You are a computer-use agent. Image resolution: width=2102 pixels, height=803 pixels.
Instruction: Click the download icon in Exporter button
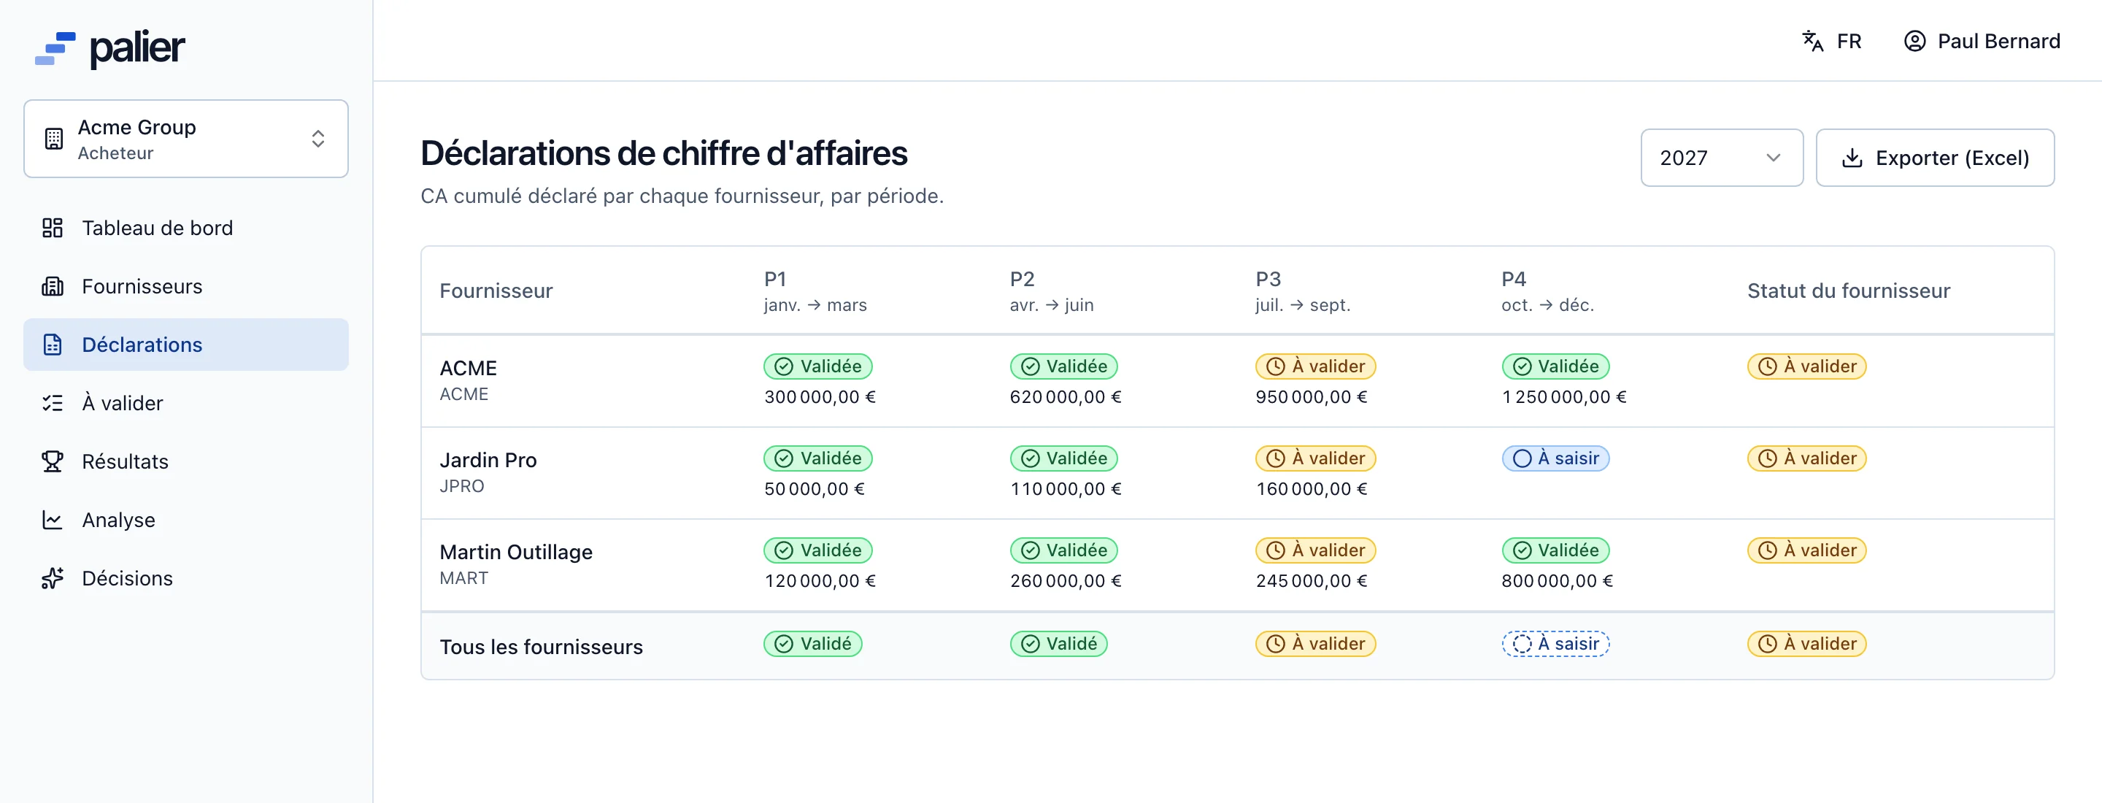coord(1852,158)
